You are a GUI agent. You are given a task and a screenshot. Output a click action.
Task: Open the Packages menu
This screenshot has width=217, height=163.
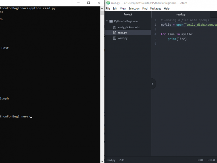[155, 9]
